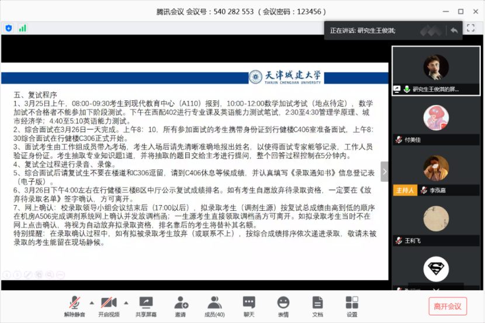Maximize the meeting window

[460, 12]
